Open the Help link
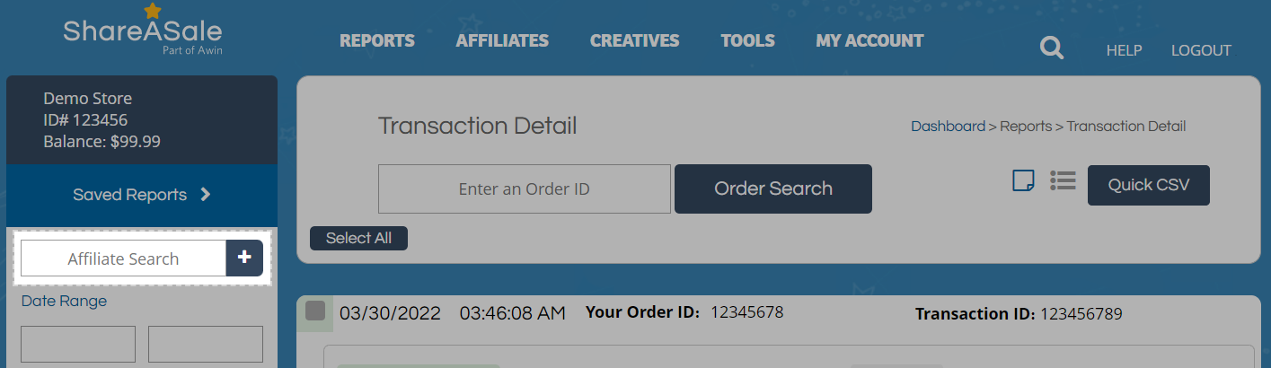 pyautogui.click(x=1124, y=50)
